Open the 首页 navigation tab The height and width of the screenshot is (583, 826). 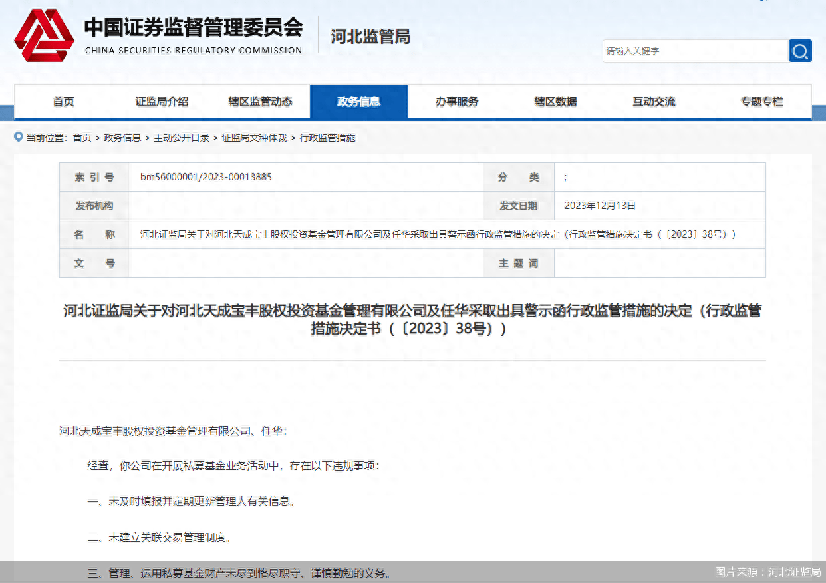pyautogui.click(x=64, y=102)
